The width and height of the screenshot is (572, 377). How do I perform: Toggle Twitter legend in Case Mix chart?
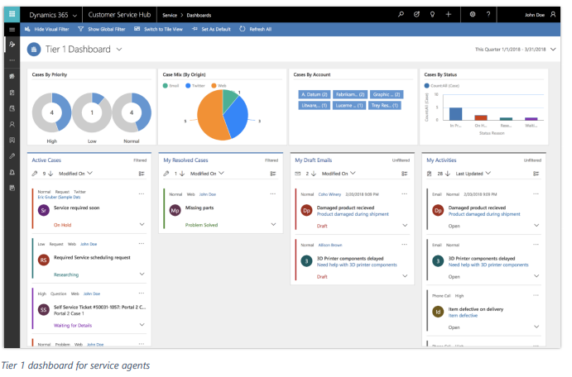tap(195, 86)
